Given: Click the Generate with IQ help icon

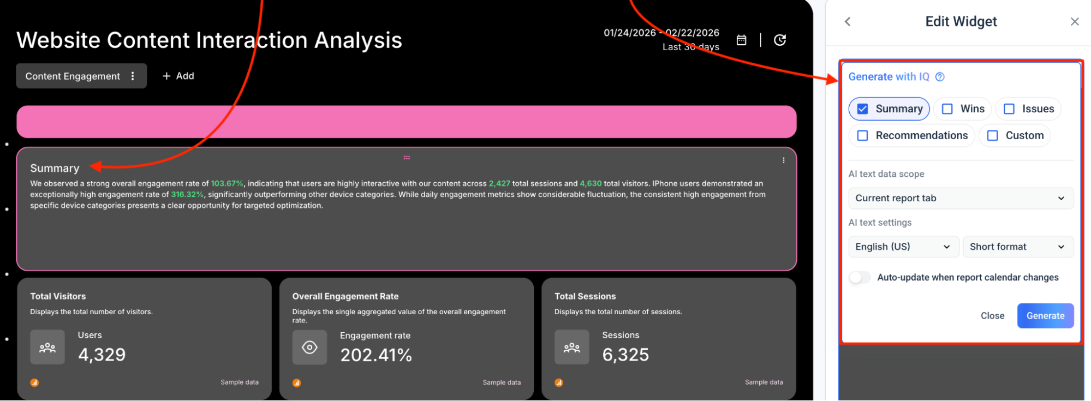Looking at the screenshot, I should pos(940,77).
